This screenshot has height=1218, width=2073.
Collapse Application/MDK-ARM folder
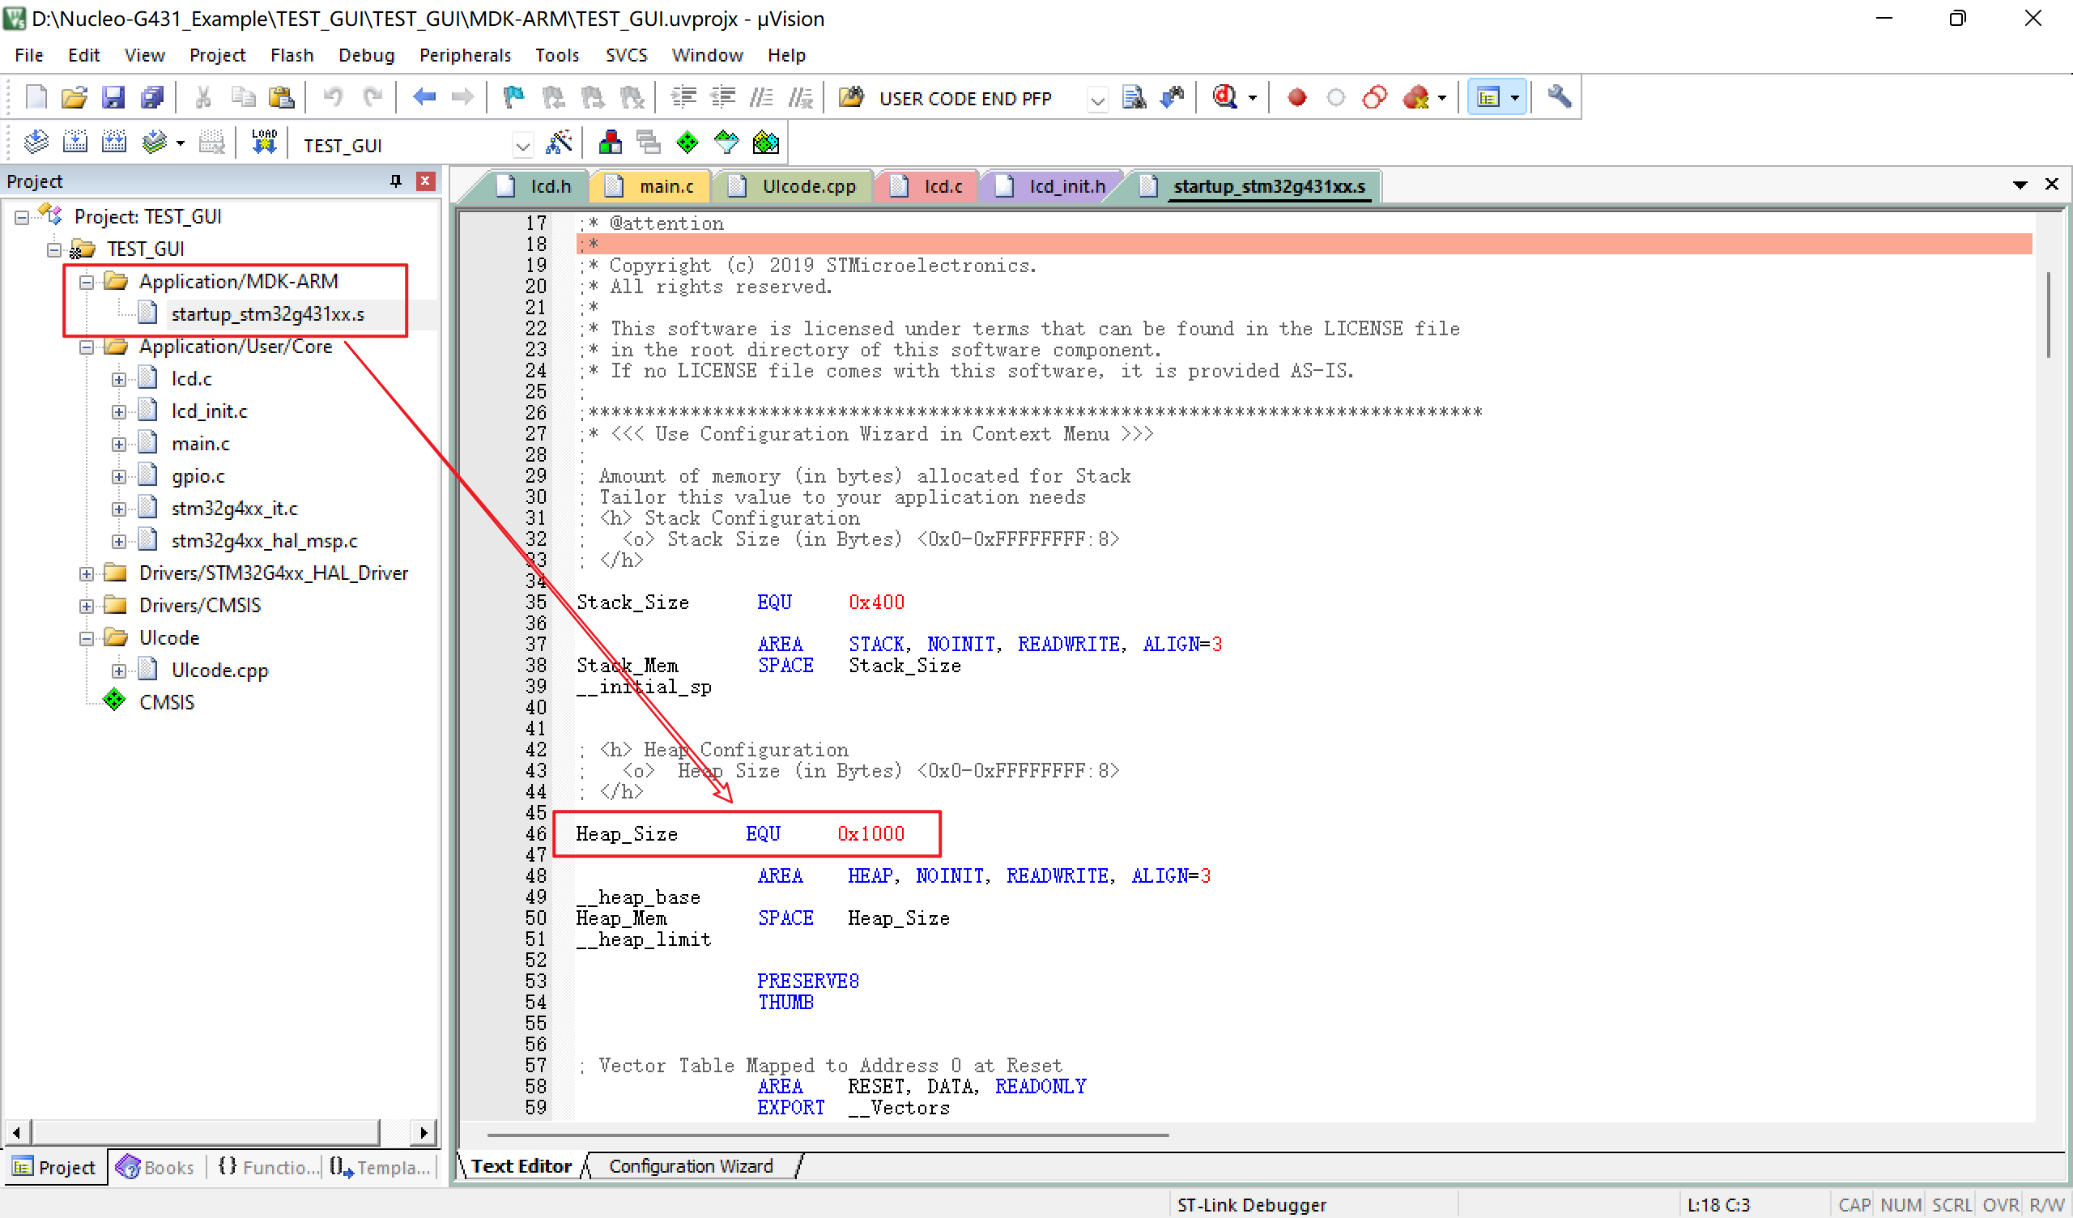[87, 283]
